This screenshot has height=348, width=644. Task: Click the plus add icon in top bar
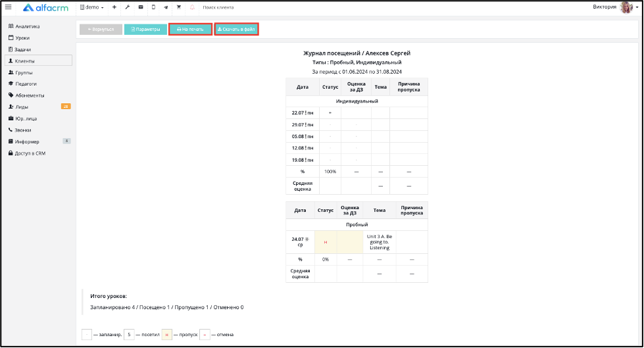(114, 7)
